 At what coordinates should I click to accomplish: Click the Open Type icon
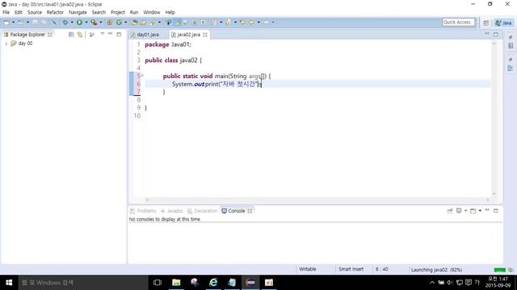pyautogui.click(x=134, y=23)
